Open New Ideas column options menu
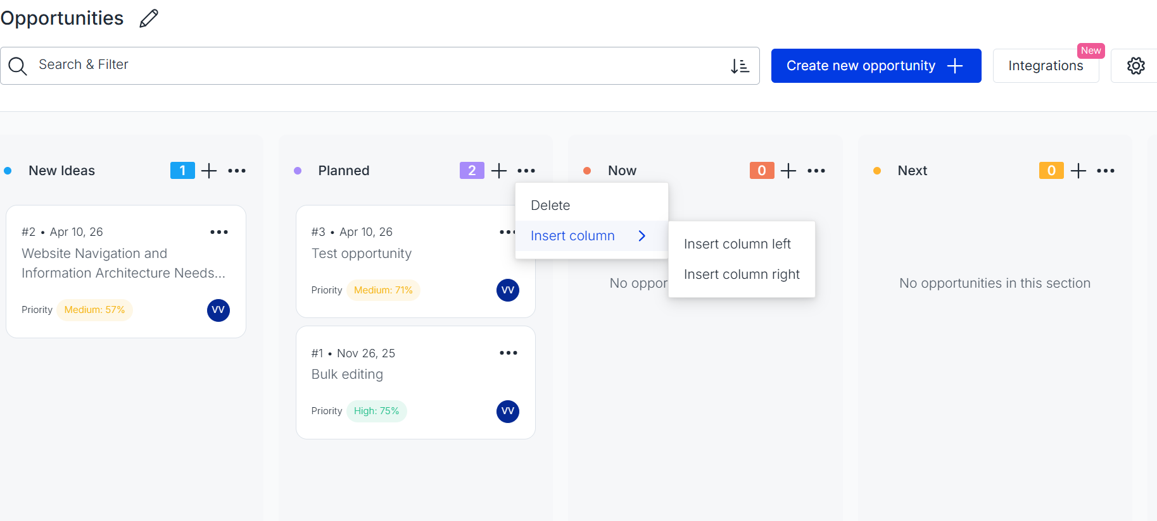The image size is (1157, 521). click(x=237, y=171)
